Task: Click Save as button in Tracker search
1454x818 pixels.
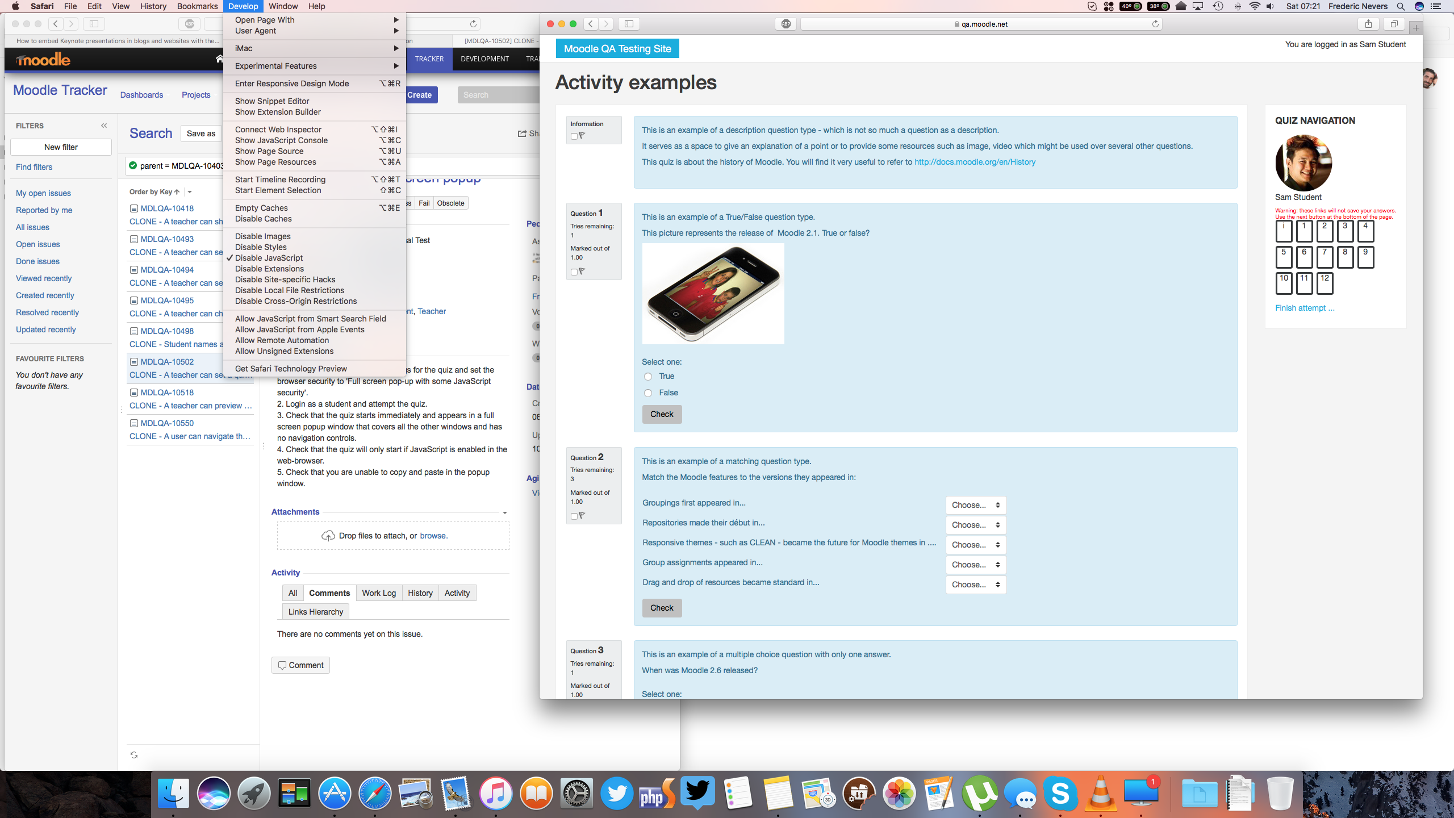Action: pyautogui.click(x=201, y=133)
